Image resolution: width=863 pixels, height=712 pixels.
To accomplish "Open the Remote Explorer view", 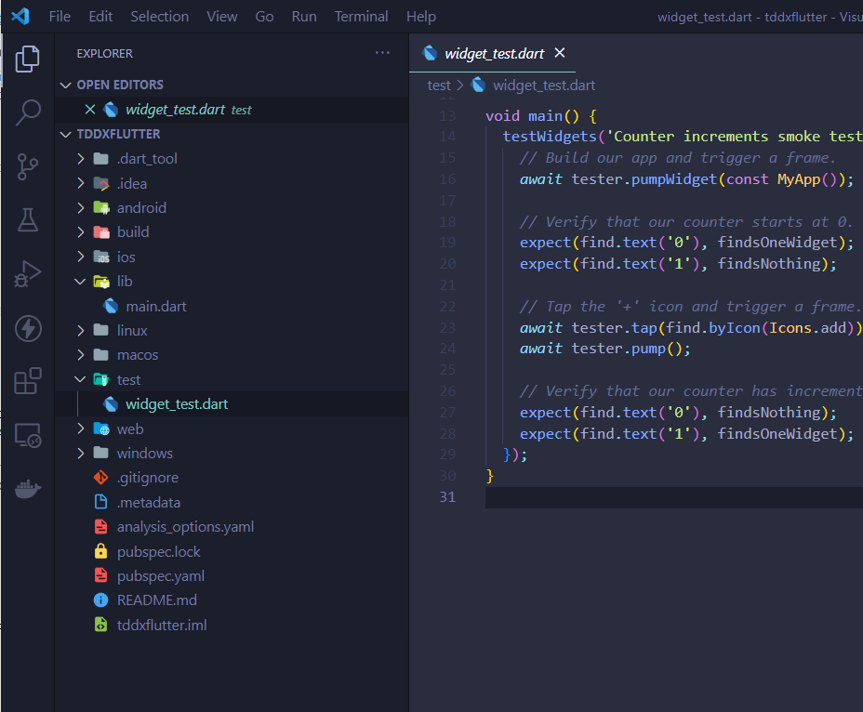I will (28, 435).
